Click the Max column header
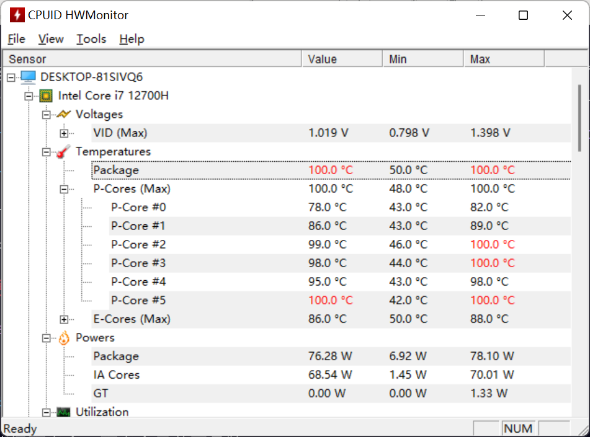 (504, 59)
